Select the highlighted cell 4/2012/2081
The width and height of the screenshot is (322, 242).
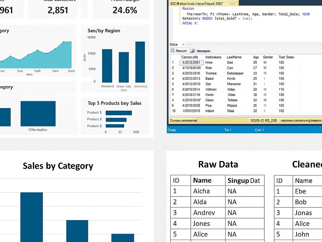tap(192, 62)
